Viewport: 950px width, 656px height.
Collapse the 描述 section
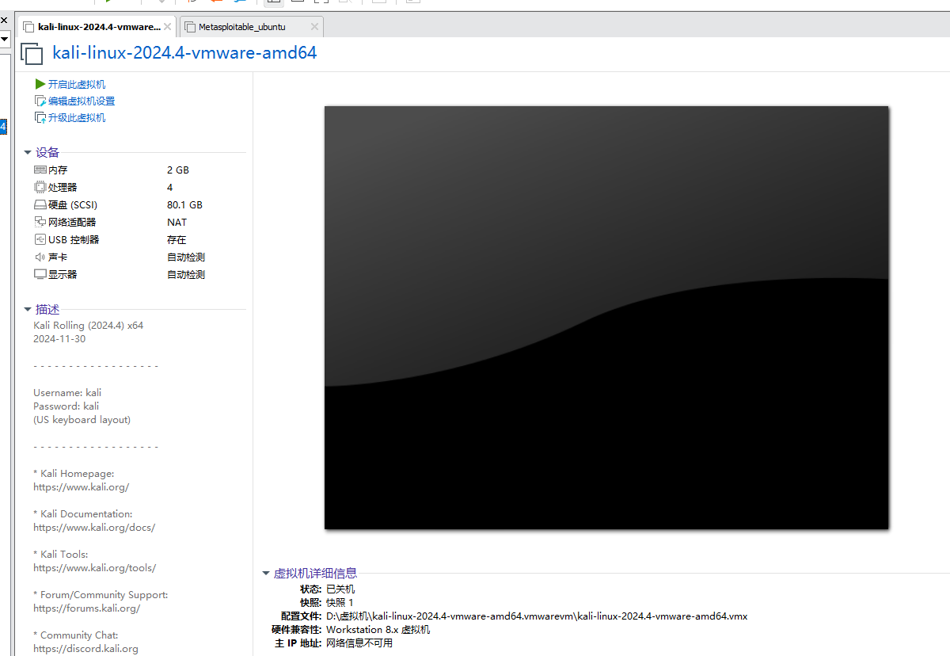(28, 309)
